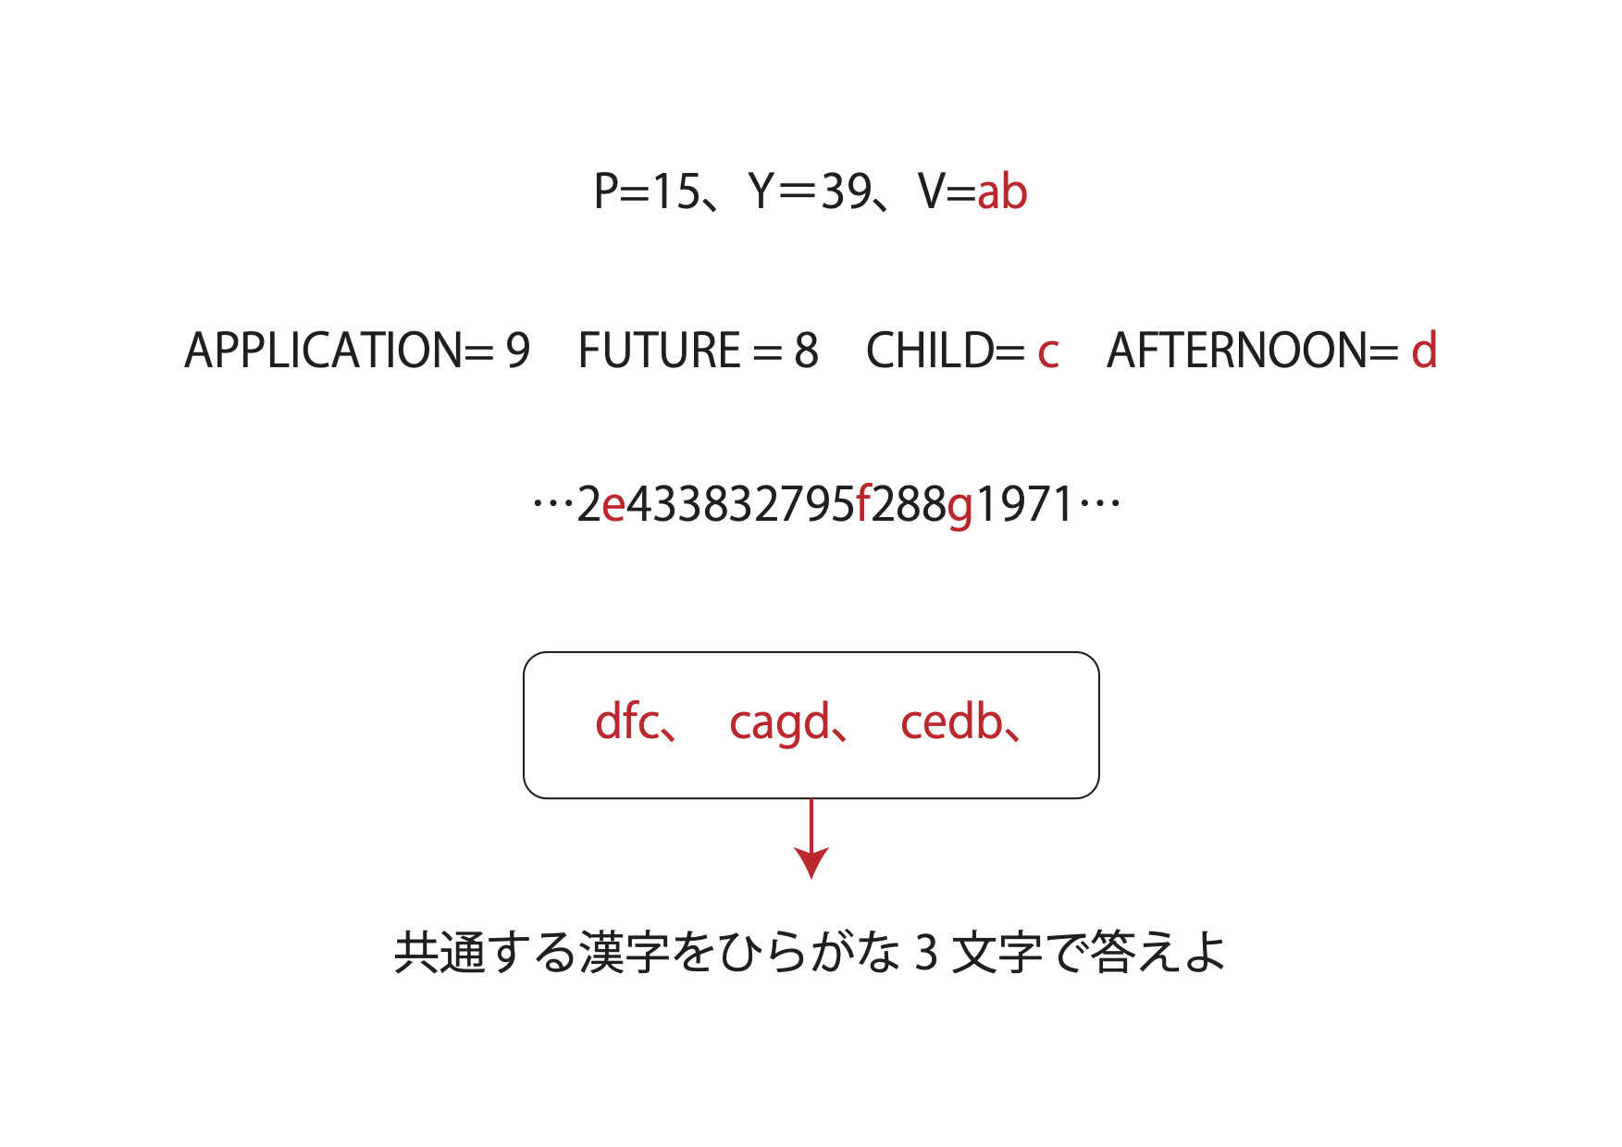This screenshot has width=1622, height=1147.
Task: Click the number 9 after APPLICATION=
Action: coord(518,351)
